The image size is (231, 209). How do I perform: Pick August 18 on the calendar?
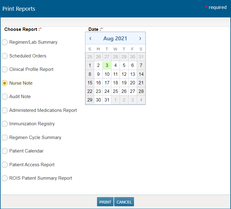115,83
